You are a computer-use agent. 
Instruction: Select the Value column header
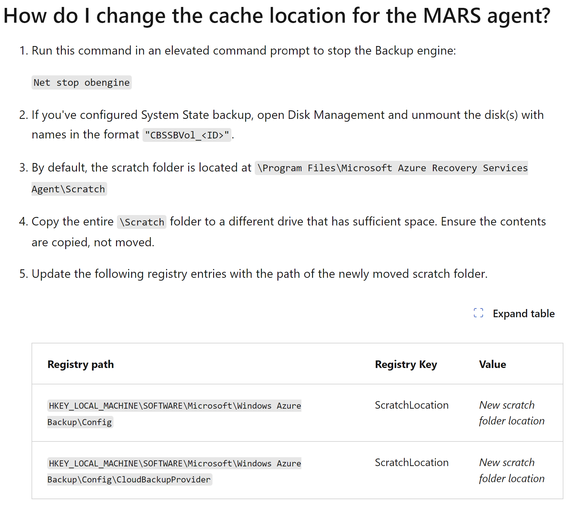click(492, 364)
